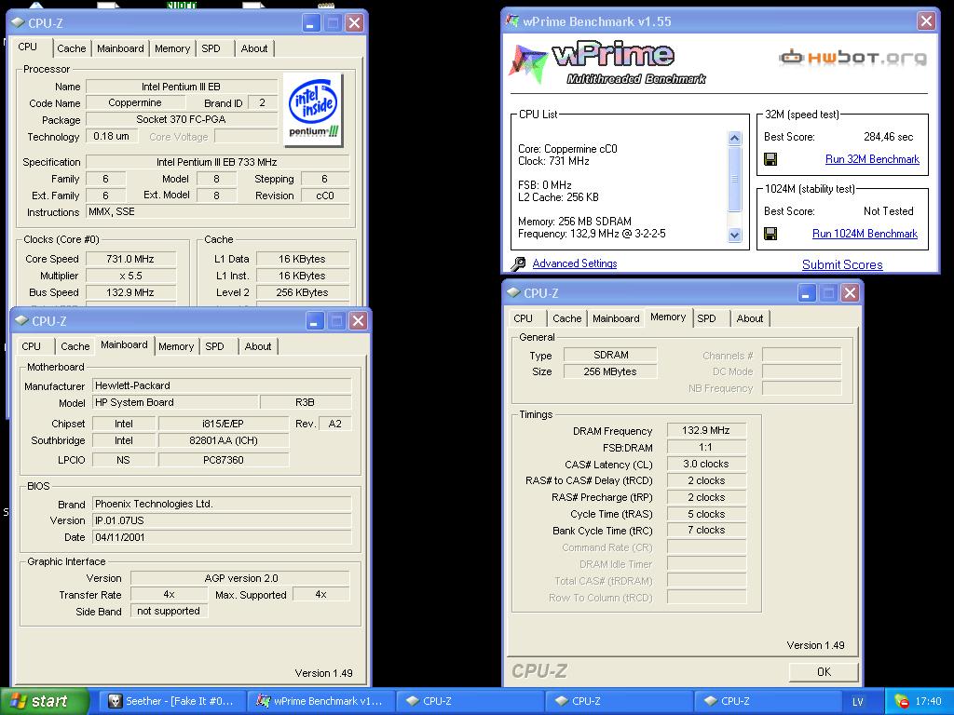Open Cache tab in Mainboard CPU-Z window
The width and height of the screenshot is (954, 715).
75,346
